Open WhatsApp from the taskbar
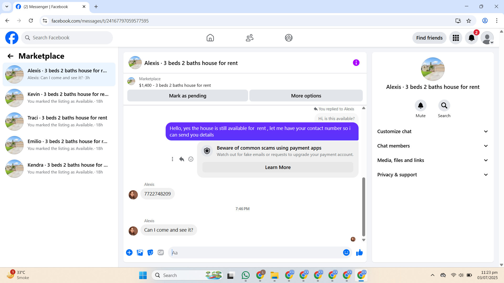 pyautogui.click(x=245, y=275)
